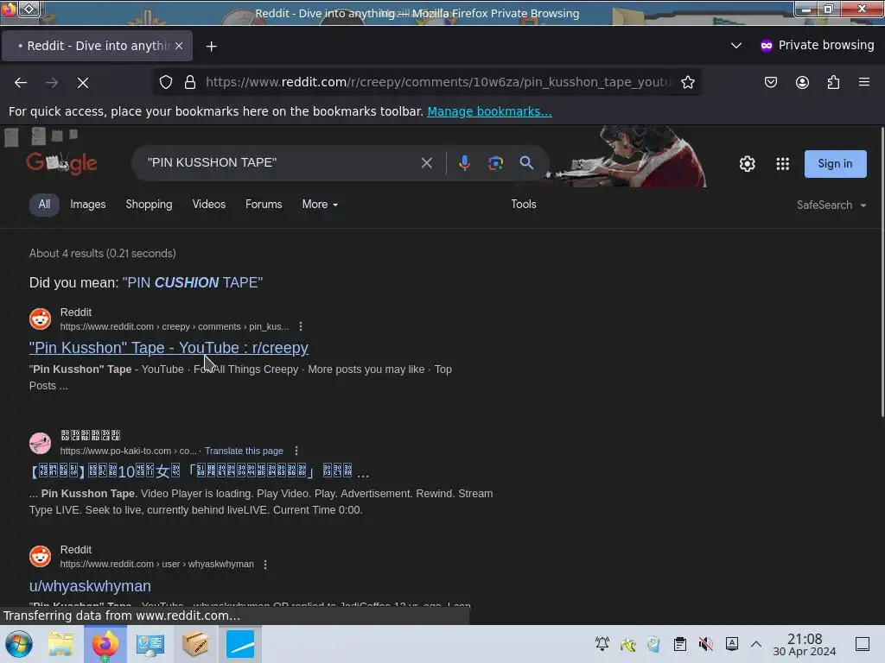Open the file manager in the taskbar

(x=60, y=644)
